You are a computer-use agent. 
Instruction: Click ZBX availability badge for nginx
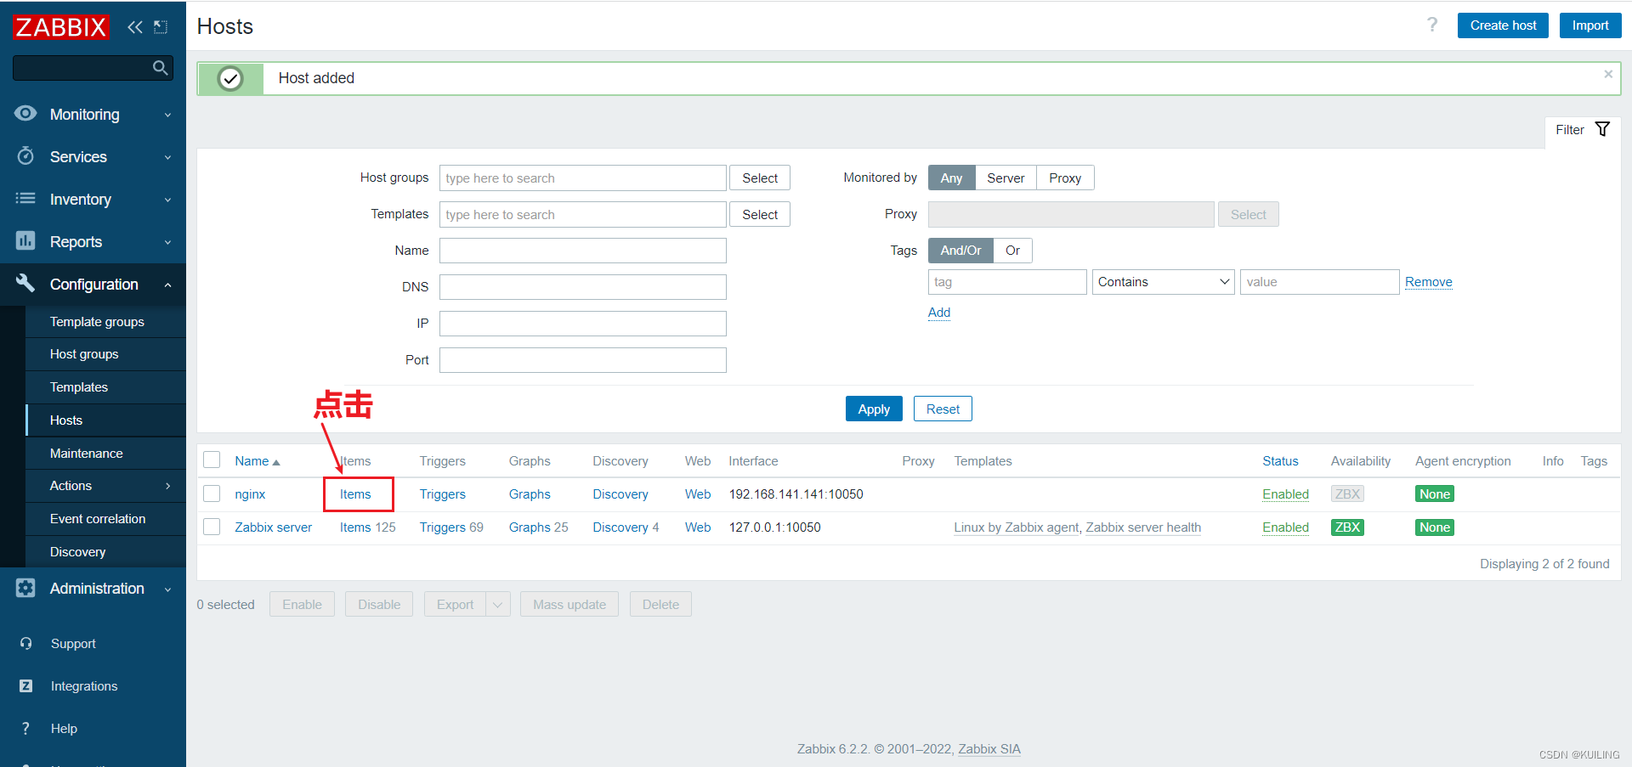[x=1347, y=494]
